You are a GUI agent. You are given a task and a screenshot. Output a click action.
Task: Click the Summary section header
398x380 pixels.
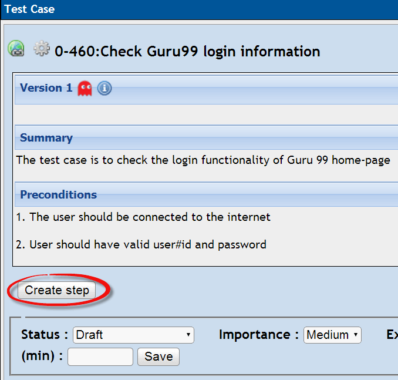pos(46,138)
